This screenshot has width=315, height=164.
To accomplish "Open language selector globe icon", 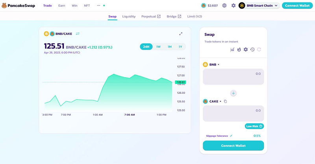I will tap(224, 5).
